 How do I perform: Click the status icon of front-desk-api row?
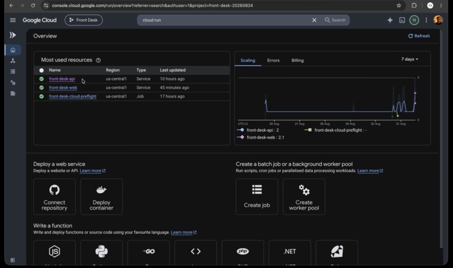pos(42,79)
